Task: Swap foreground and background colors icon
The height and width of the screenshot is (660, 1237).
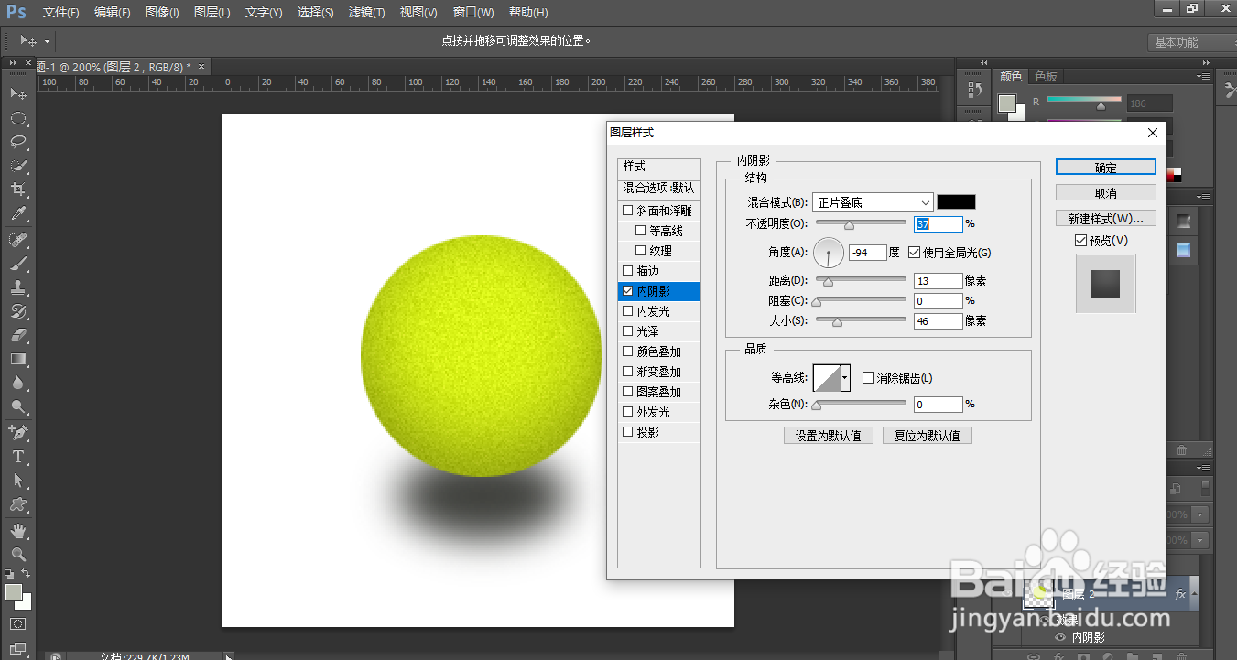Action: [26, 574]
